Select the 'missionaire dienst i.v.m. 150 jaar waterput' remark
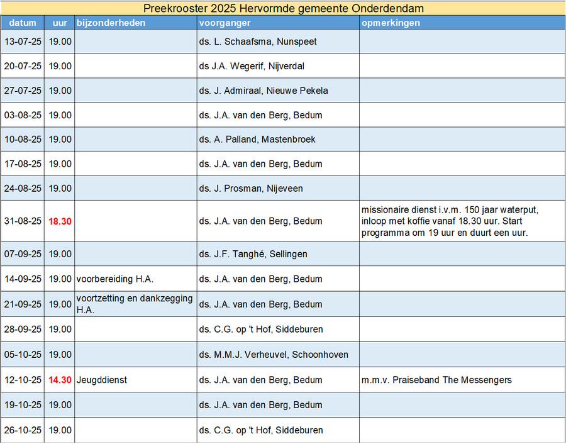The height and width of the screenshot is (444, 566). point(462,221)
